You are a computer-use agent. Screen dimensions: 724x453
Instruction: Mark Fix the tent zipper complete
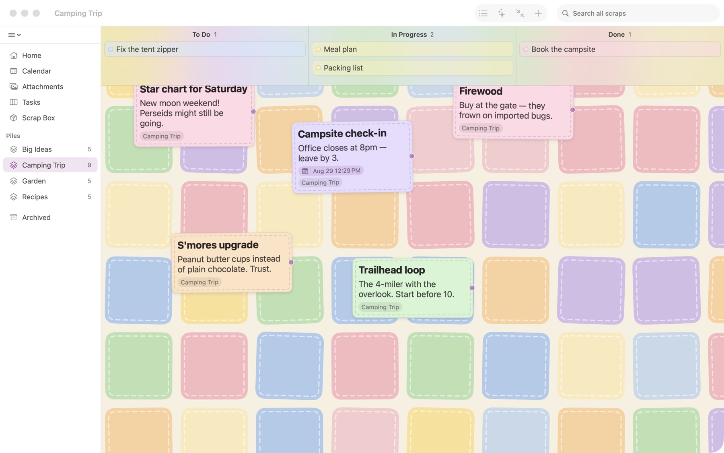pos(111,49)
